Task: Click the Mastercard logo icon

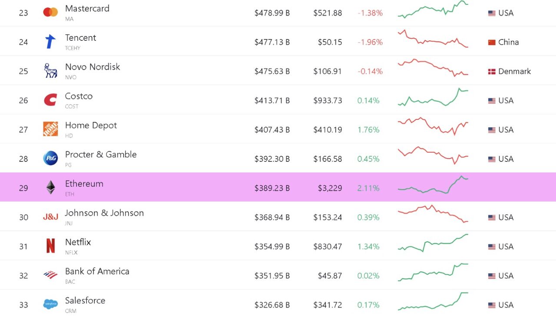Action: tap(50, 12)
